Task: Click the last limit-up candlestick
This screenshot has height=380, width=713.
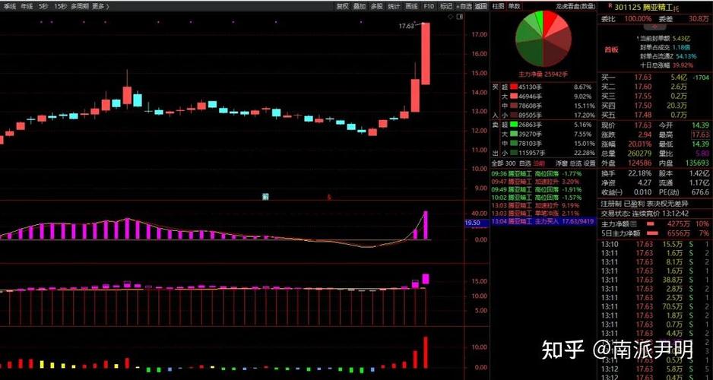Action: pos(426,54)
